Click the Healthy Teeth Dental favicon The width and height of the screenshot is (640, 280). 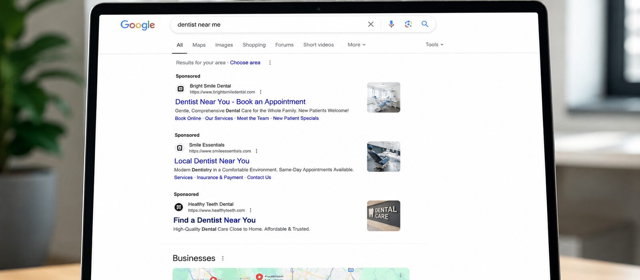click(179, 207)
